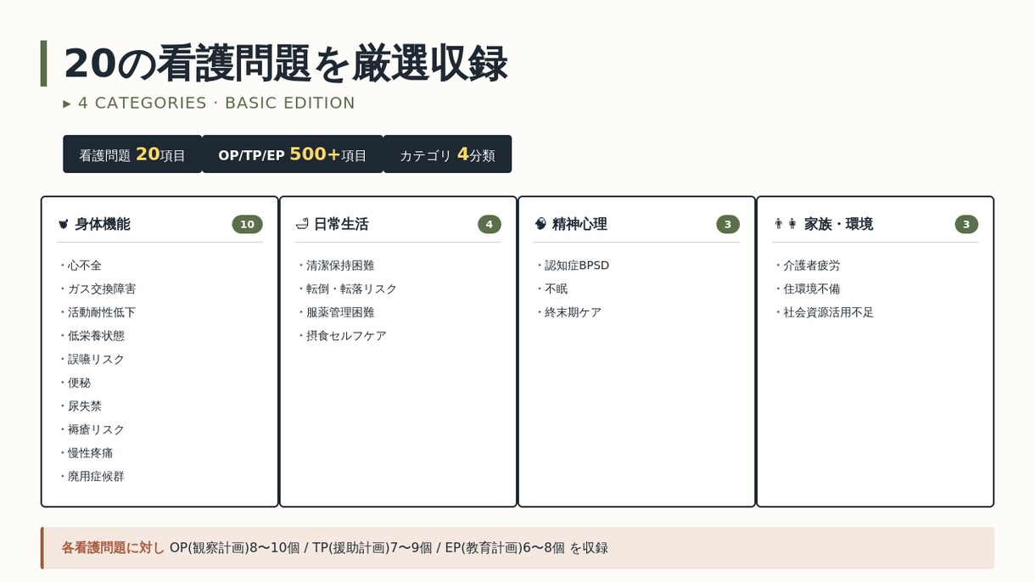This screenshot has width=1035, height=582.
Task: Click the 身体機能 card heading
Action: 103,224
